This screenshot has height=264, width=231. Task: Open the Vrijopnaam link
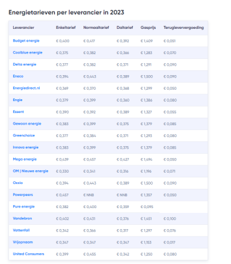pos(23,242)
